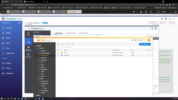Select the ContainerData folder in the tree
The height and width of the screenshot is (100, 178).
[45, 91]
